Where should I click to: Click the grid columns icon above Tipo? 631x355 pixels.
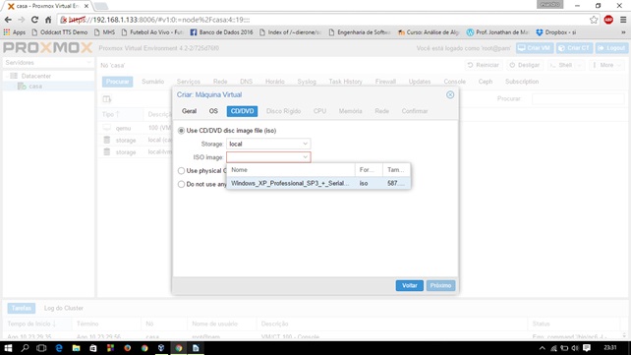coord(107,99)
